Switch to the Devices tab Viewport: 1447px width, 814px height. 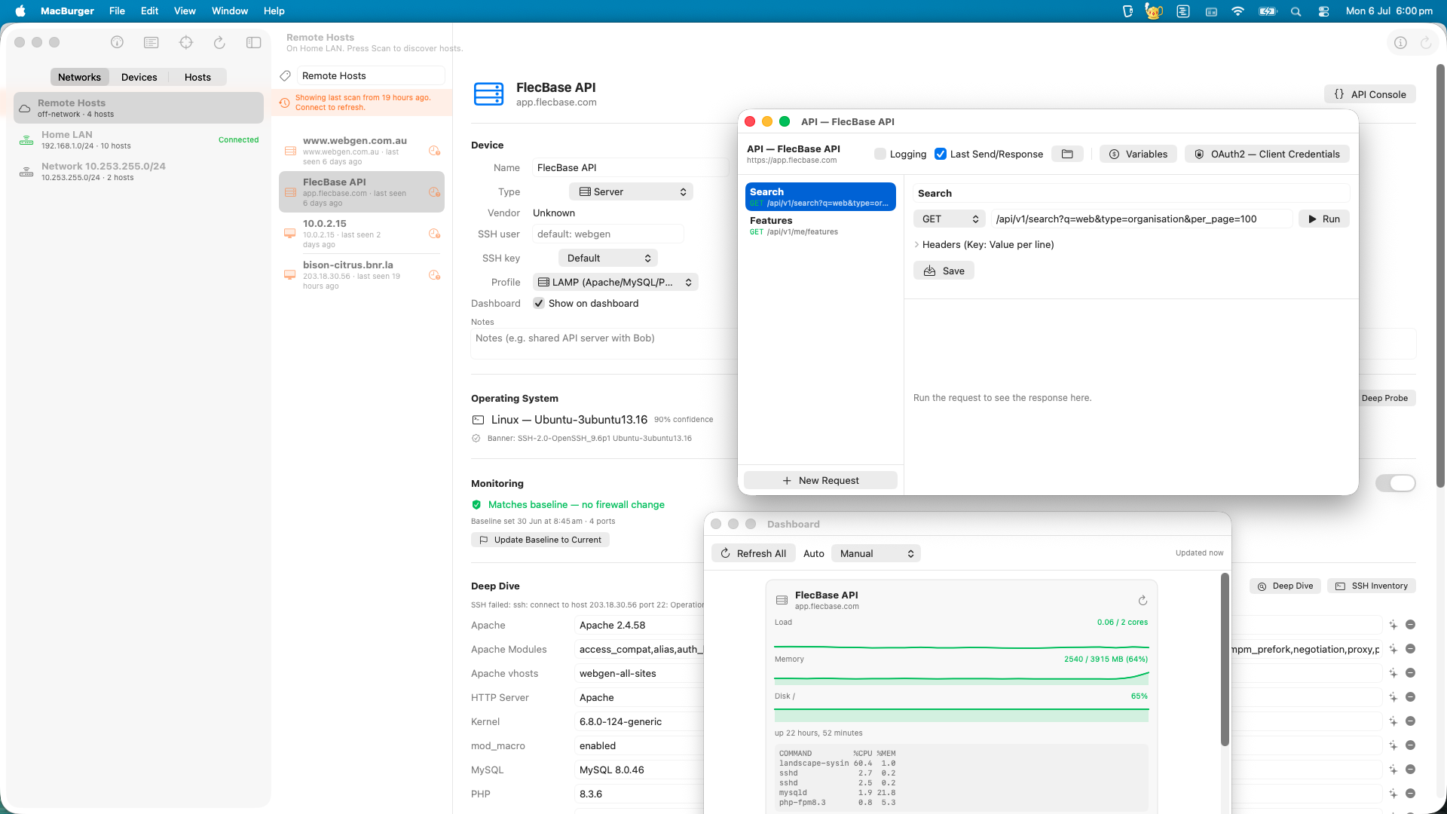pyautogui.click(x=139, y=77)
